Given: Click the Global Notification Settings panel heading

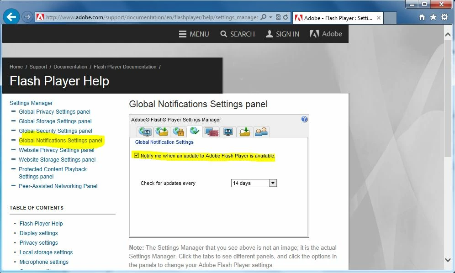Looking at the screenshot, I should click(164, 142).
